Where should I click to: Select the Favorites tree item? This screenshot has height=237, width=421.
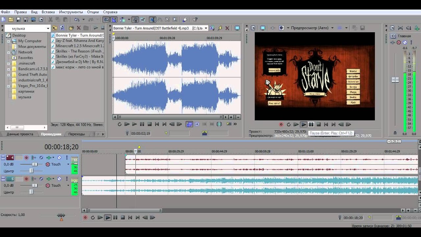pyautogui.click(x=25, y=58)
